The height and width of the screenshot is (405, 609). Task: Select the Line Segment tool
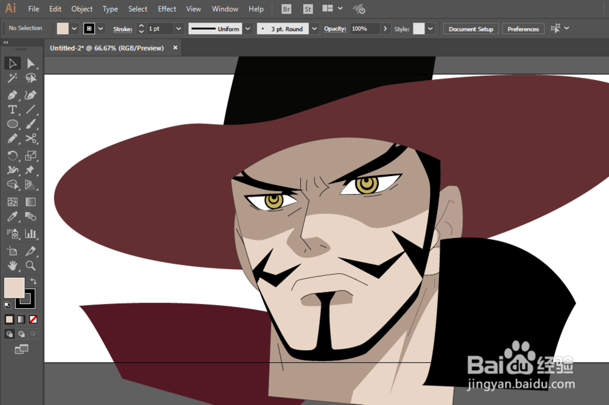tap(30, 110)
